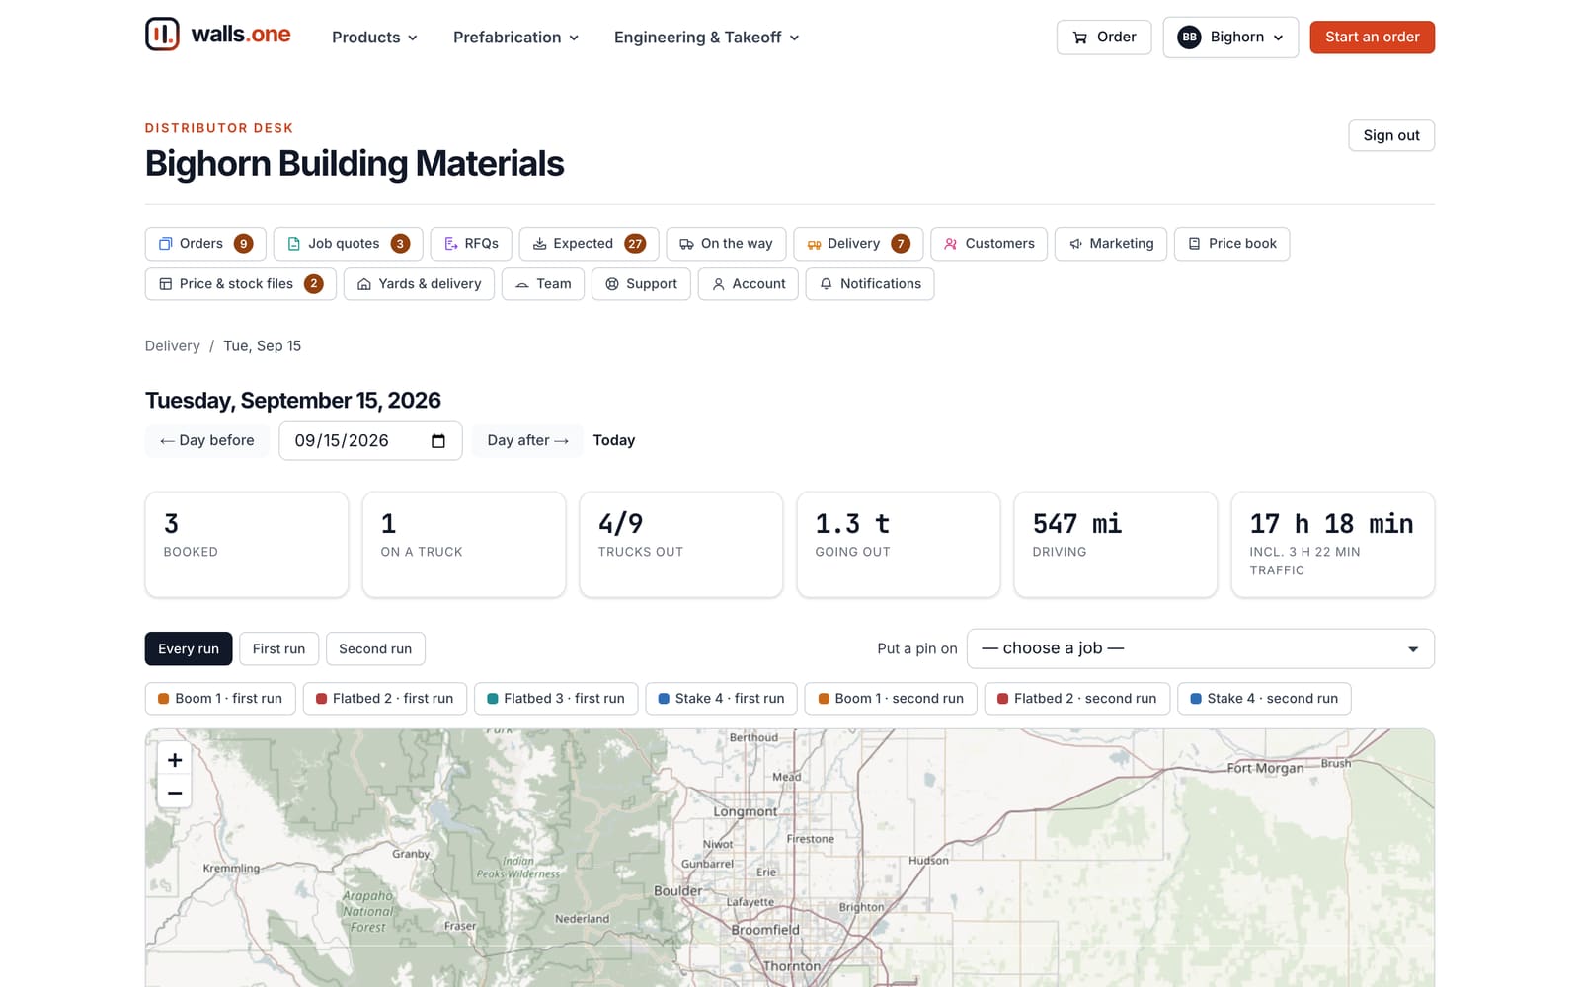Filter map to Second run
This screenshot has width=1580, height=987.
tap(375, 648)
